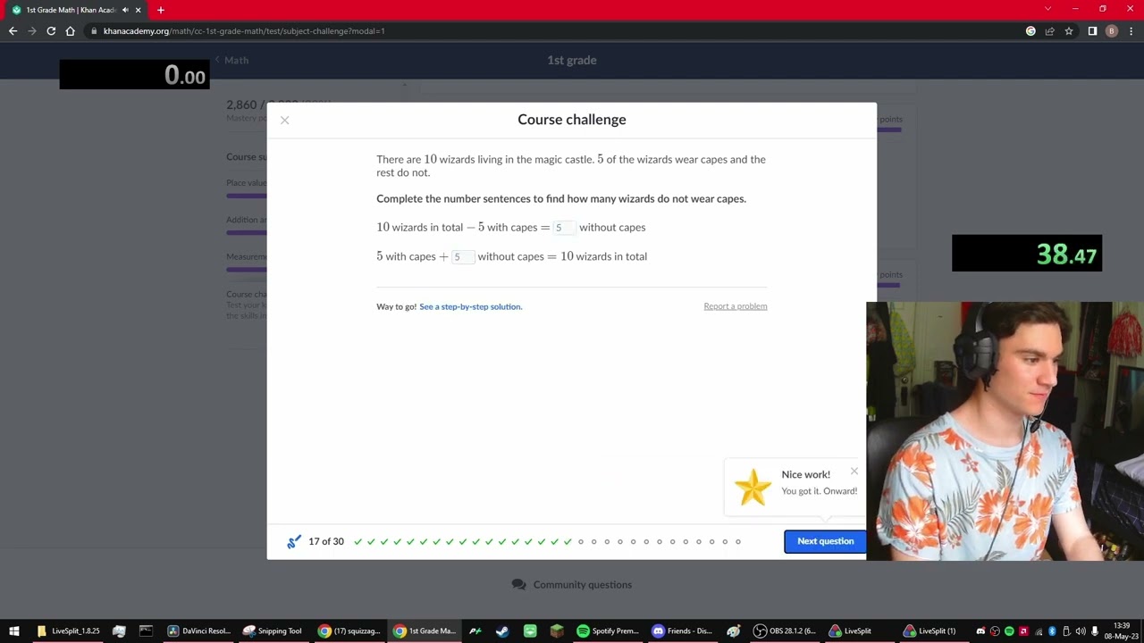
Task: Open the Windows Start menu
Action: pyautogui.click(x=14, y=631)
